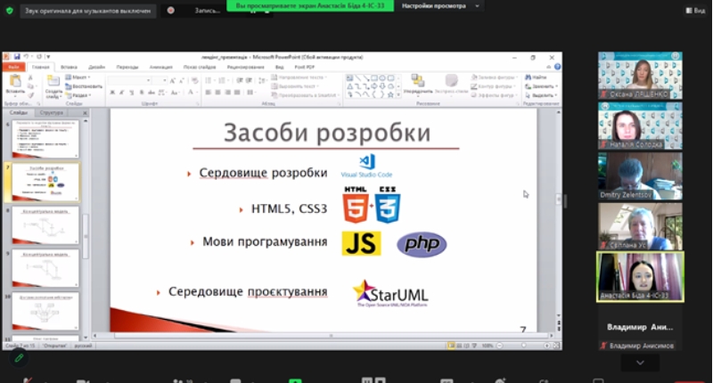Toggle align right in paragraph group
The image size is (713, 383).
click(x=227, y=93)
